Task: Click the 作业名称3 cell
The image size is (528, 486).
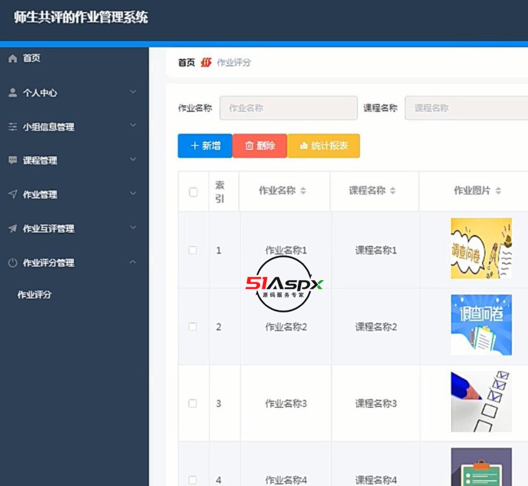Action: point(286,403)
